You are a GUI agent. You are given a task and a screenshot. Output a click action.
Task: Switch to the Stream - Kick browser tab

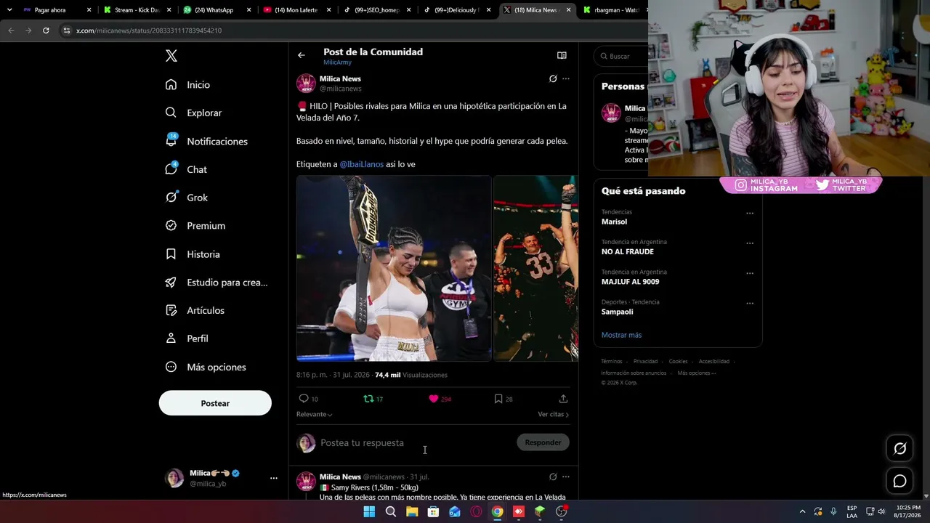[138, 10]
